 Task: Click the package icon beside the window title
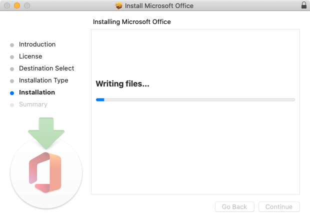point(119,5)
